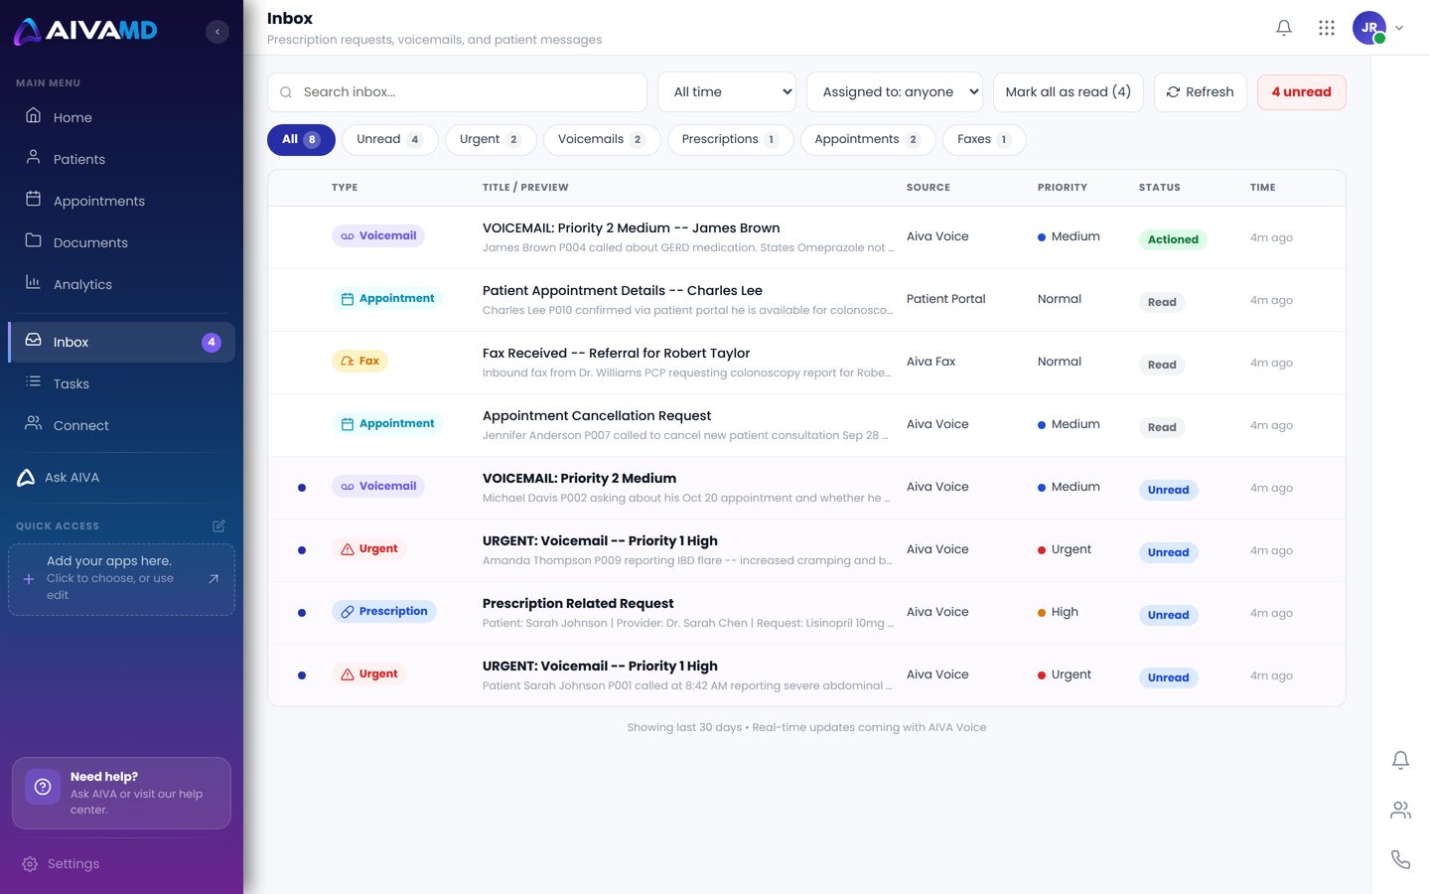The height and width of the screenshot is (894, 1430).
Task: Open the Michael Davis voicemail preview
Action: tap(686, 499)
